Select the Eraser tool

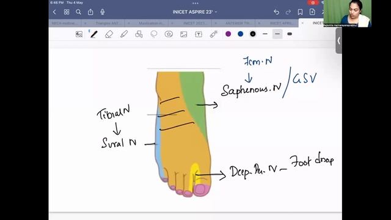[x=109, y=34]
